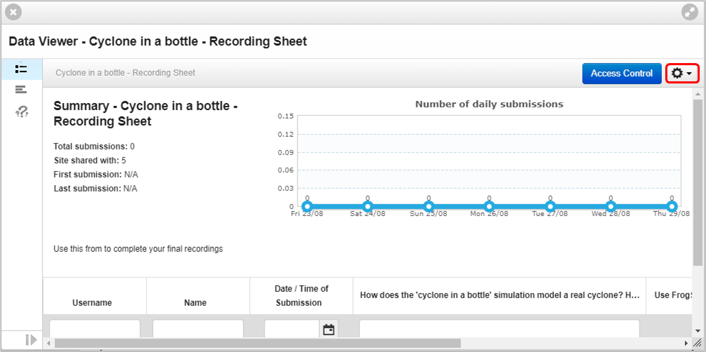
Task: Click the 'Last submission: N/A' text
Action: click(95, 189)
